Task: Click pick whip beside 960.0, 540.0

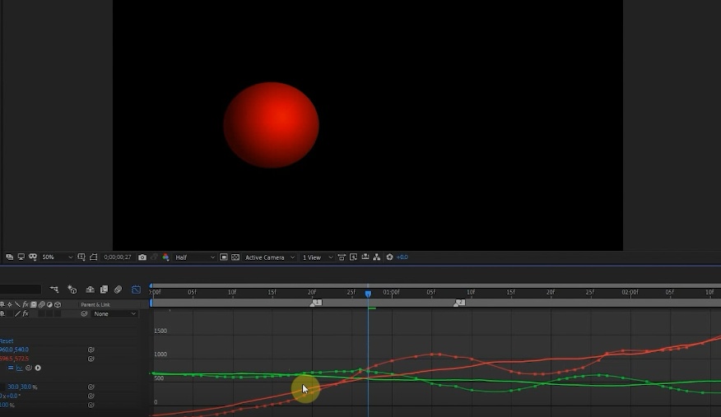Action: click(91, 350)
